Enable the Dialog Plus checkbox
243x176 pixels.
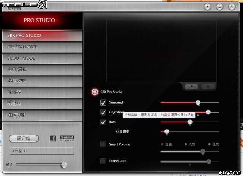(103, 161)
